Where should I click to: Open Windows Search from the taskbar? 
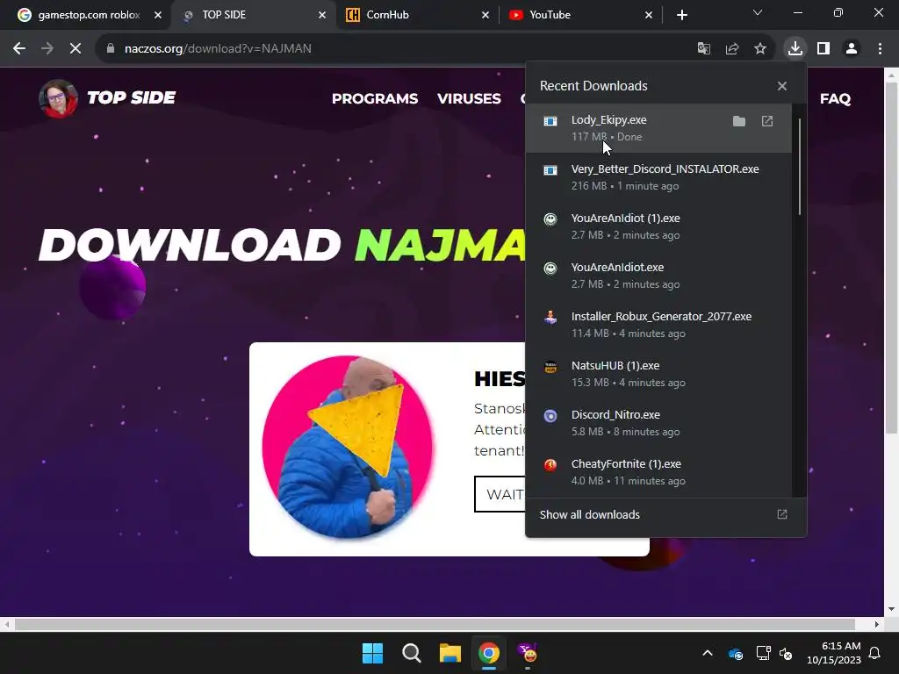[412, 653]
